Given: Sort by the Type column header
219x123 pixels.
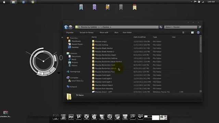Looking at the screenshot, I should tap(155, 37).
